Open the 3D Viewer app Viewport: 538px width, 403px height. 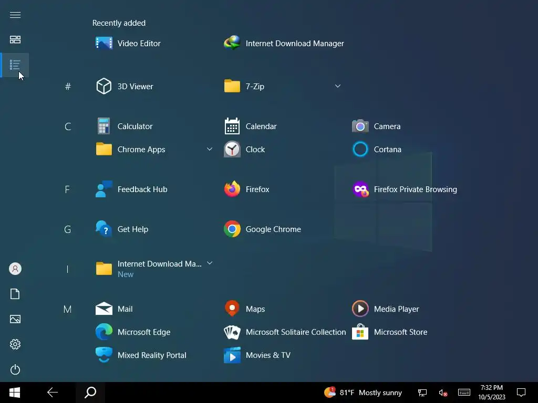[125, 86]
